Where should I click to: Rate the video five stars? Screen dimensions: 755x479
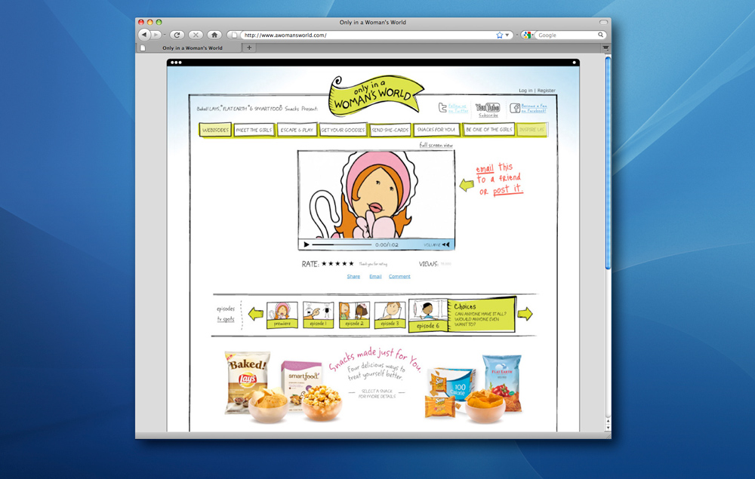click(351, 263)
